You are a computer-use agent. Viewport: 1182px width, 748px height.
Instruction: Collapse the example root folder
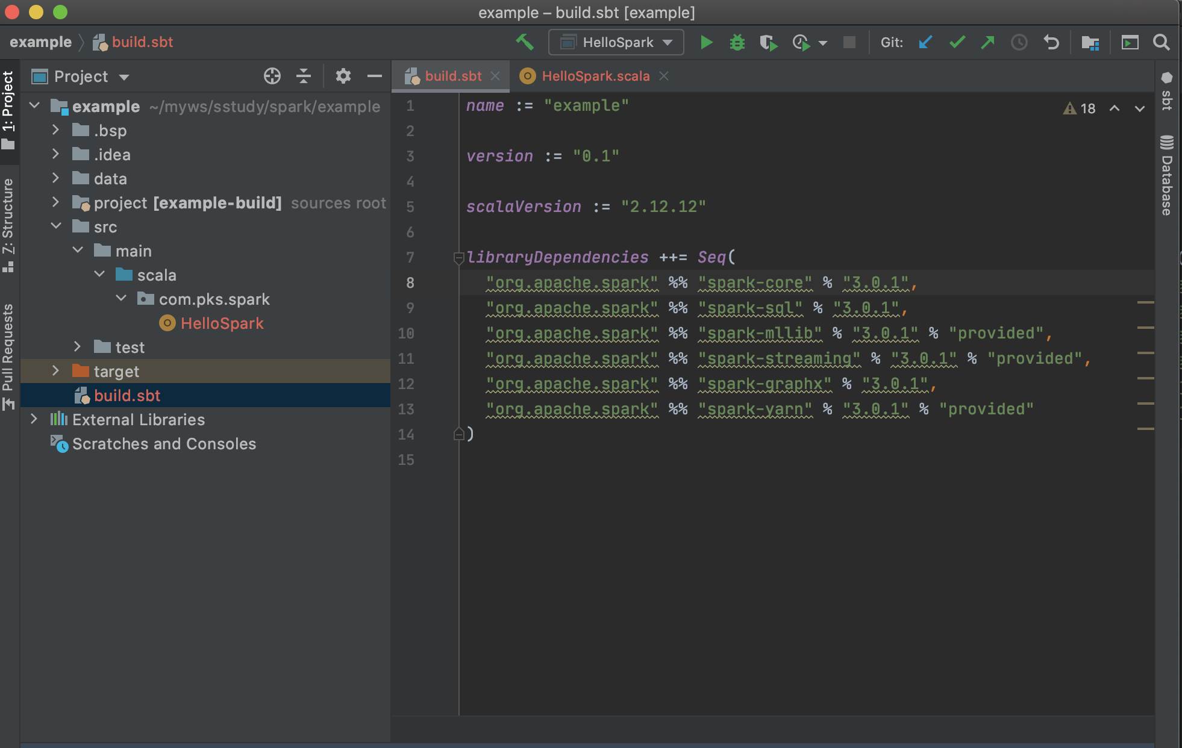tap(34, 106)
